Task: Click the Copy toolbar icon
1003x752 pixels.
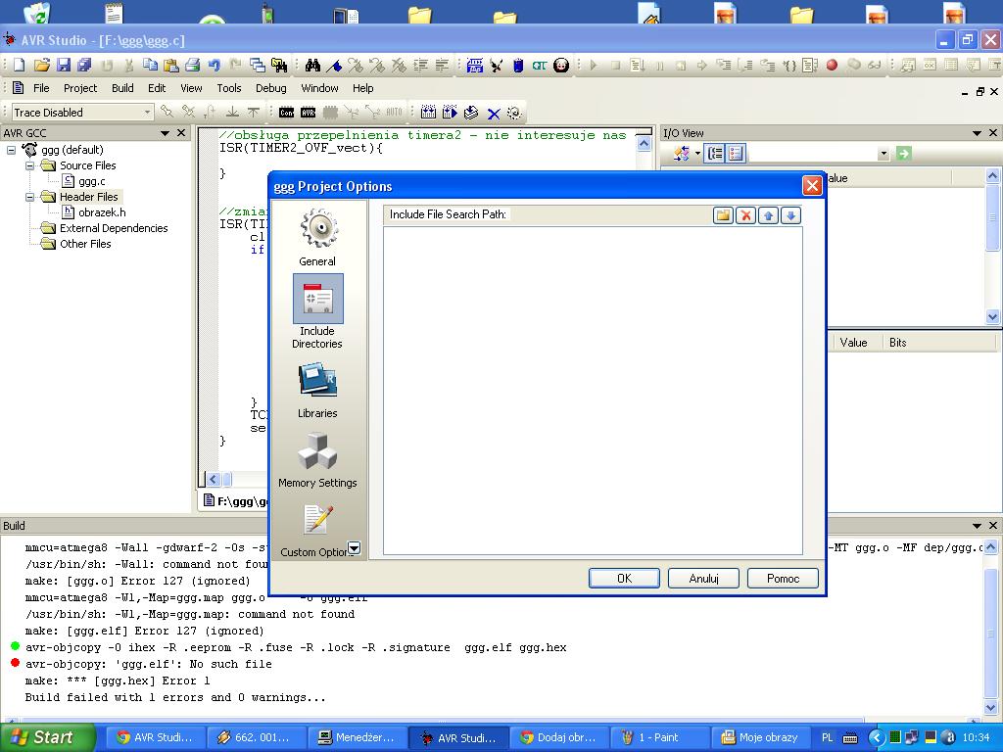Action: point(150,65)
